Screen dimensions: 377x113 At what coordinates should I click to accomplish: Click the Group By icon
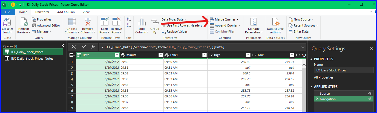(155, 22)
